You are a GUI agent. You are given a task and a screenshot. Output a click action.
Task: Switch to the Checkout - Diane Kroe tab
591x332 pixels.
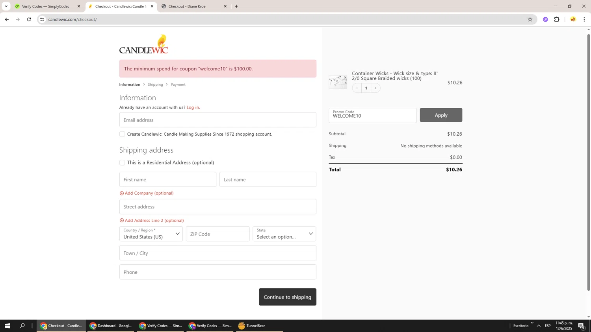[x=193, y=6]
